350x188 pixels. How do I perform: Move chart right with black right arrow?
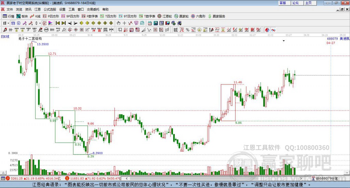tap(76, 23)
